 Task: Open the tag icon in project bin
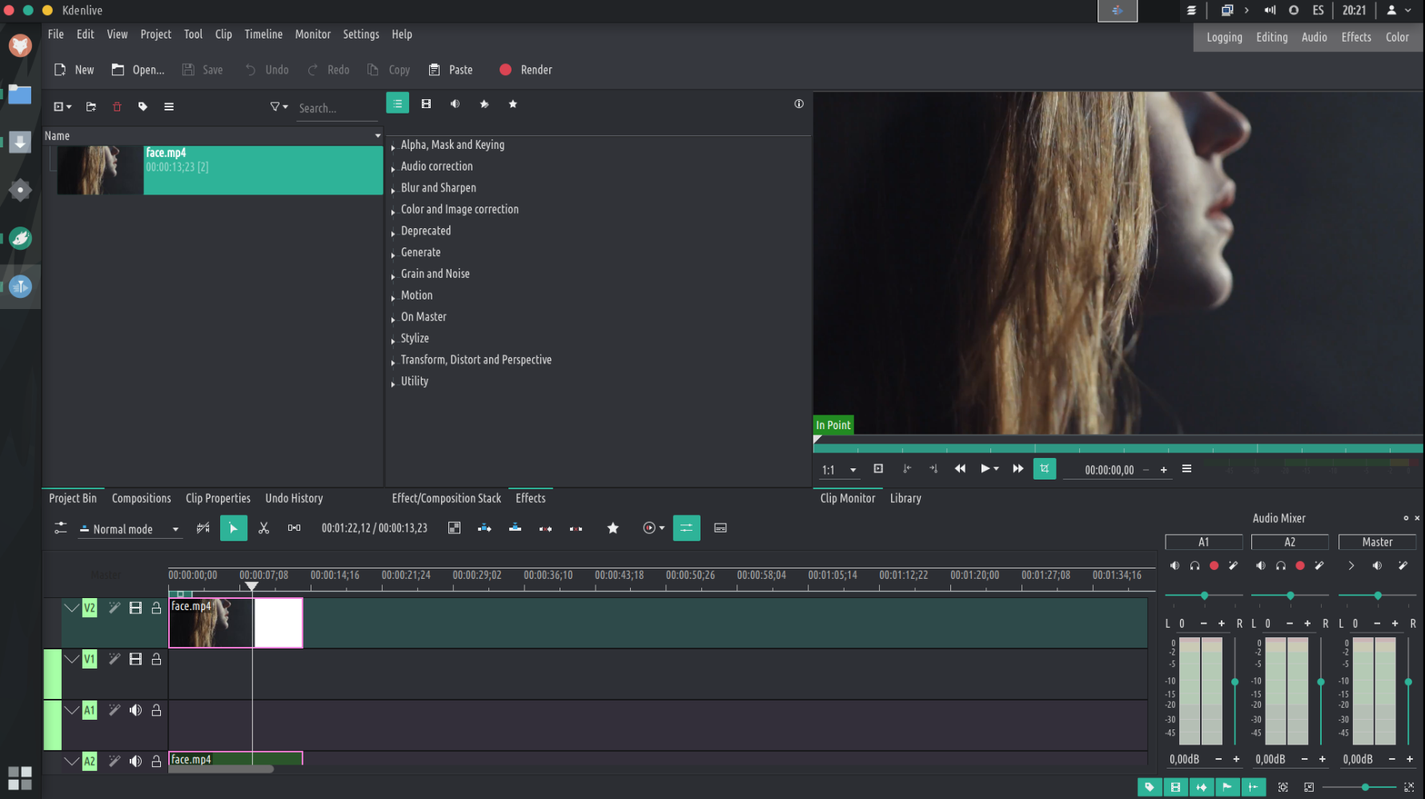click(x=142, y=106)
